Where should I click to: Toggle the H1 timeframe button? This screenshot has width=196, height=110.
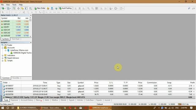(x=62, y=12)
